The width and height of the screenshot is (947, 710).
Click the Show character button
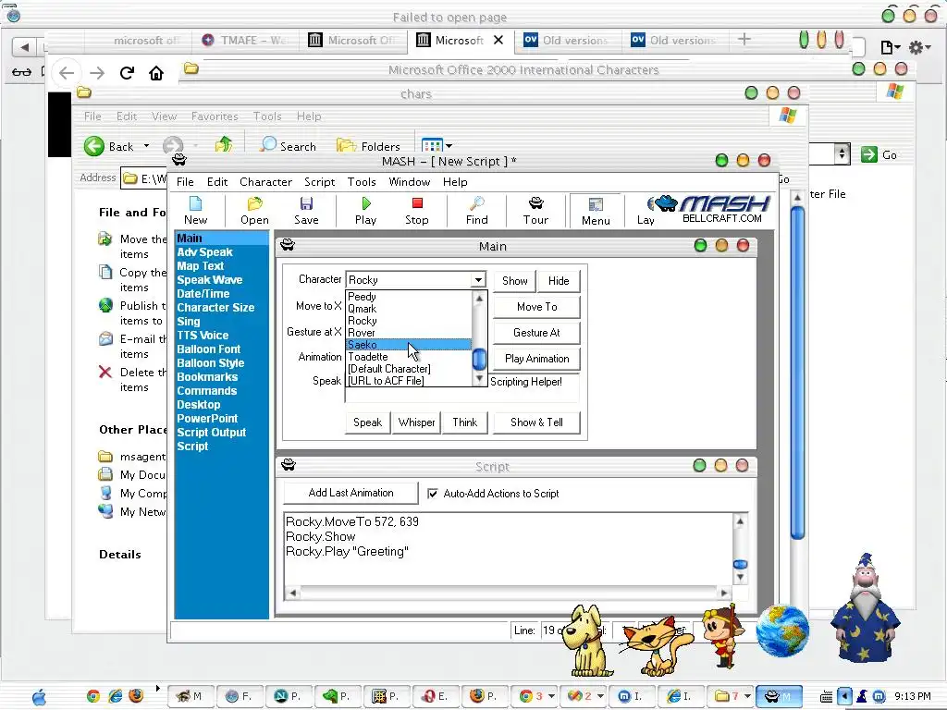[x=514, y=281]
